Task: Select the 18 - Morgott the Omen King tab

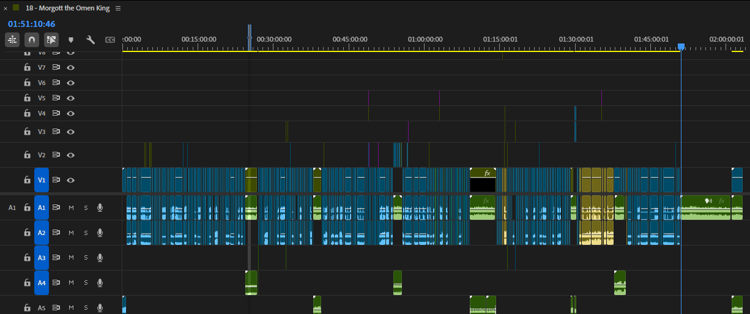Action: coord(67,9)
